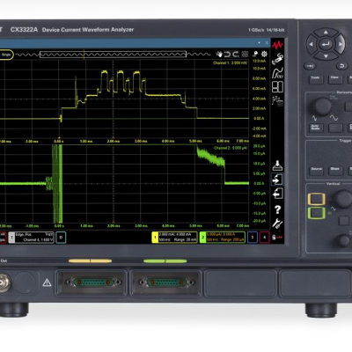The image size is (352, 352).
Task: Select the pan hand tool
Action: [x=219, y=54]
